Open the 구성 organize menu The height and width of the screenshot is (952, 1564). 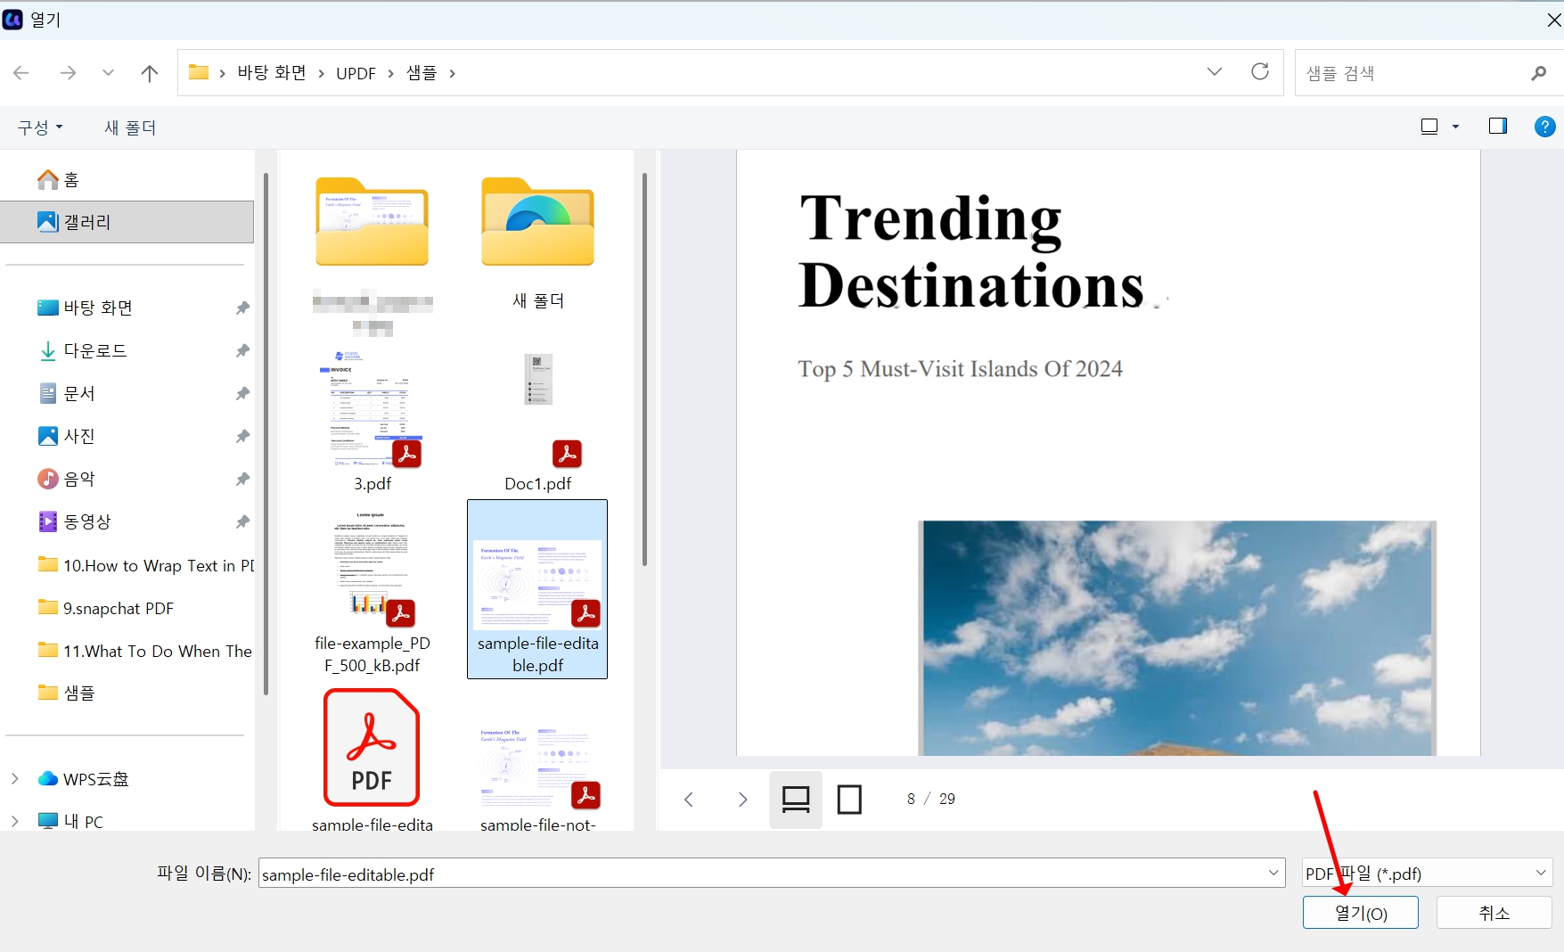click(40, 127)
